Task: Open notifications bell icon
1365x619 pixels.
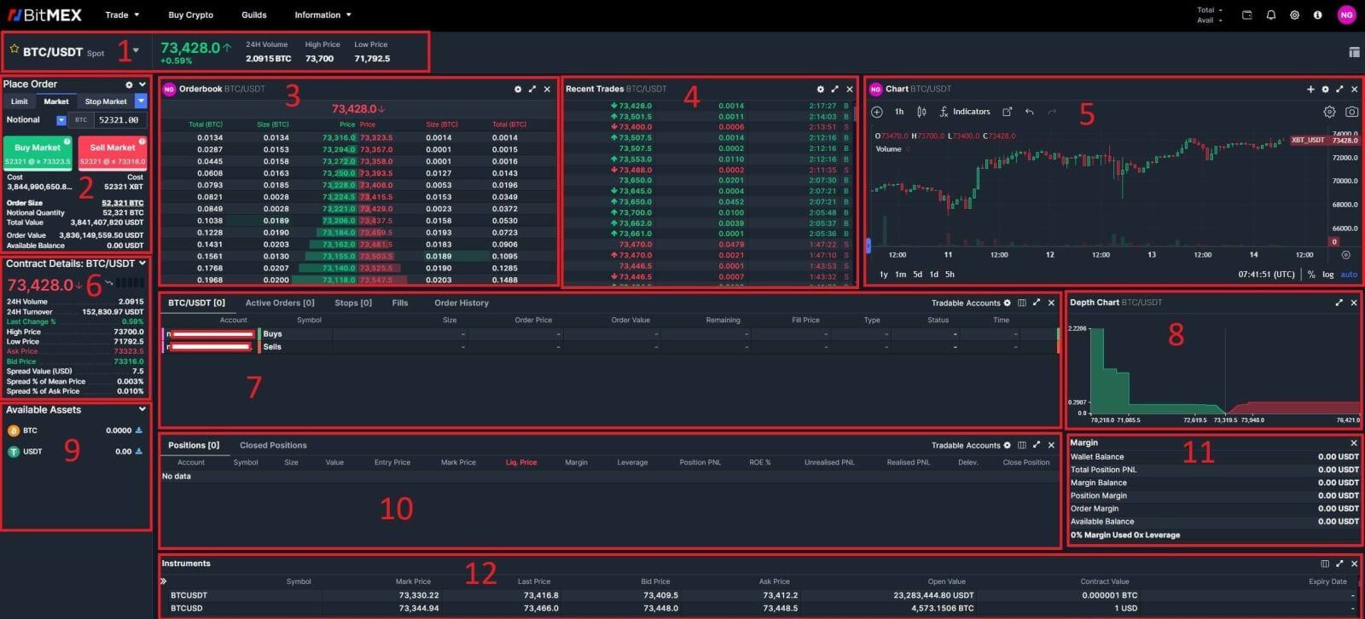Action: click(x=1270, y=14)
